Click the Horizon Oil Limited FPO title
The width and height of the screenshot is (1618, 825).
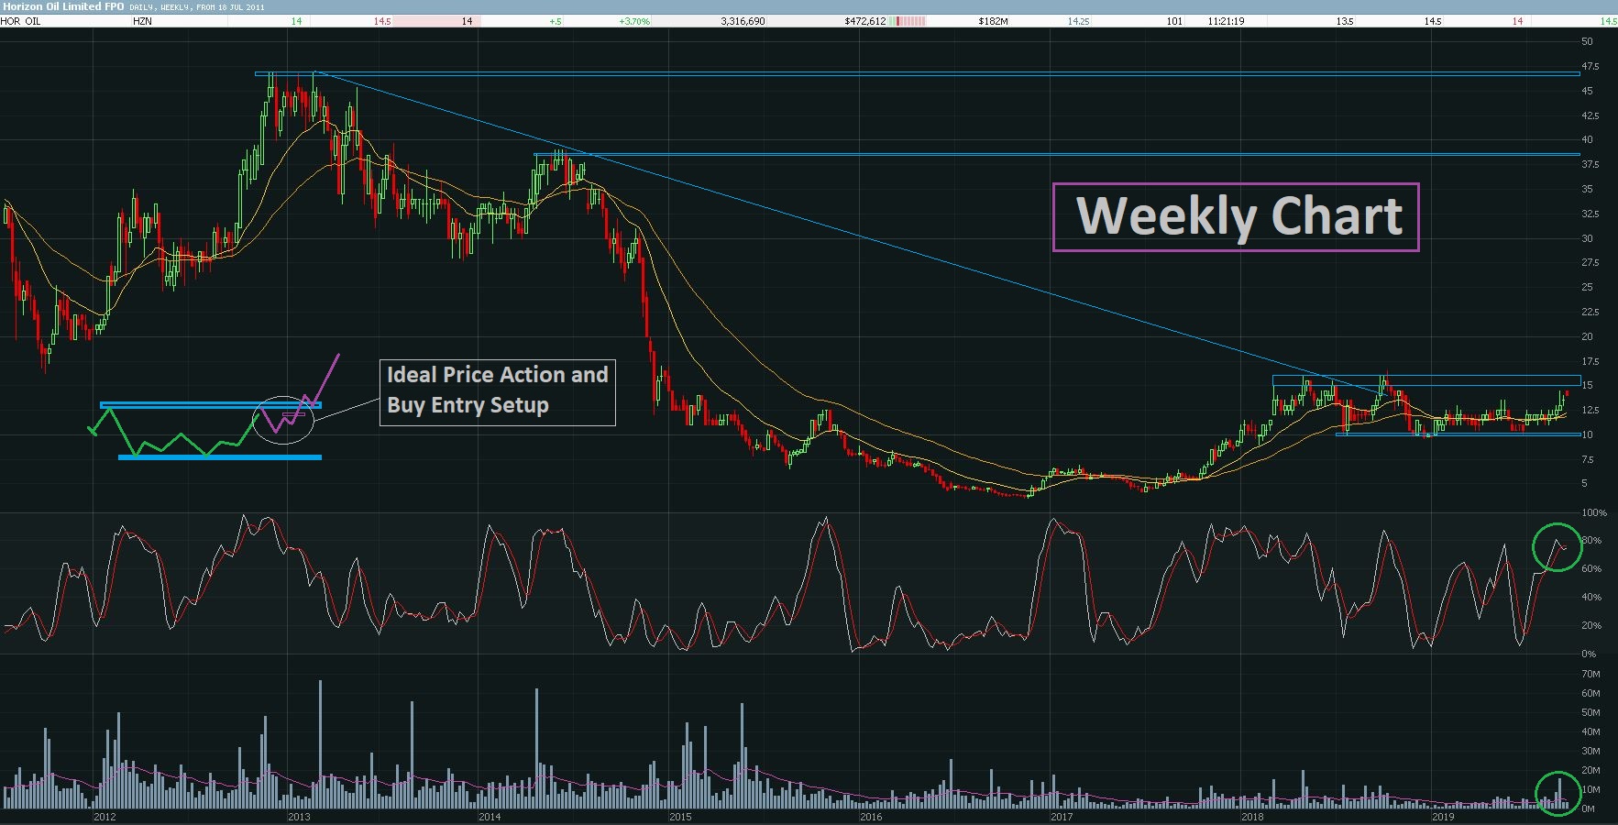[x=62, y=6]
